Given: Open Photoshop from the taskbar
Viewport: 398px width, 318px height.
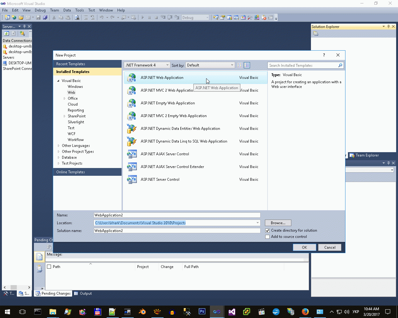Looking at the screenshot, I should [x=202, y=311].
